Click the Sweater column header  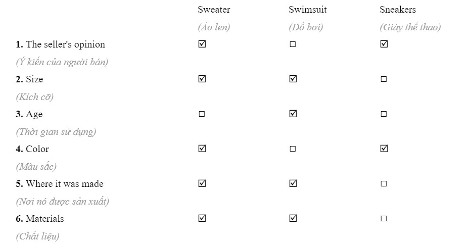coord(214,10)
